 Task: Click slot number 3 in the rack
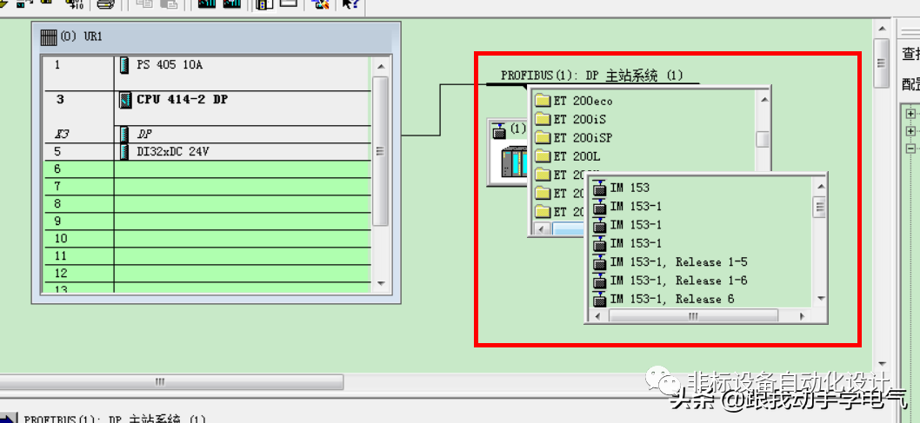tap(60, 100)
